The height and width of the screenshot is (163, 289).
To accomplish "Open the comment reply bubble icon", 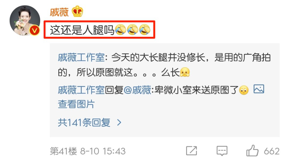I will [222, 151].
